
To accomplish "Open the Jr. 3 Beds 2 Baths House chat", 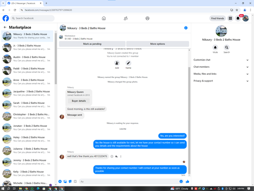I will (x=27, y=47).
